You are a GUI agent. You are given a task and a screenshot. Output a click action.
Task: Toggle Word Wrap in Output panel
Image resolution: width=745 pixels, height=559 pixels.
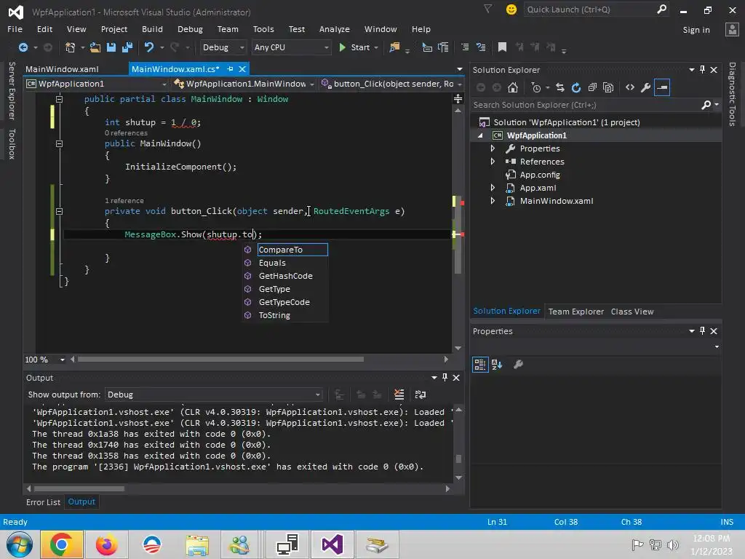tap(421, 395)
